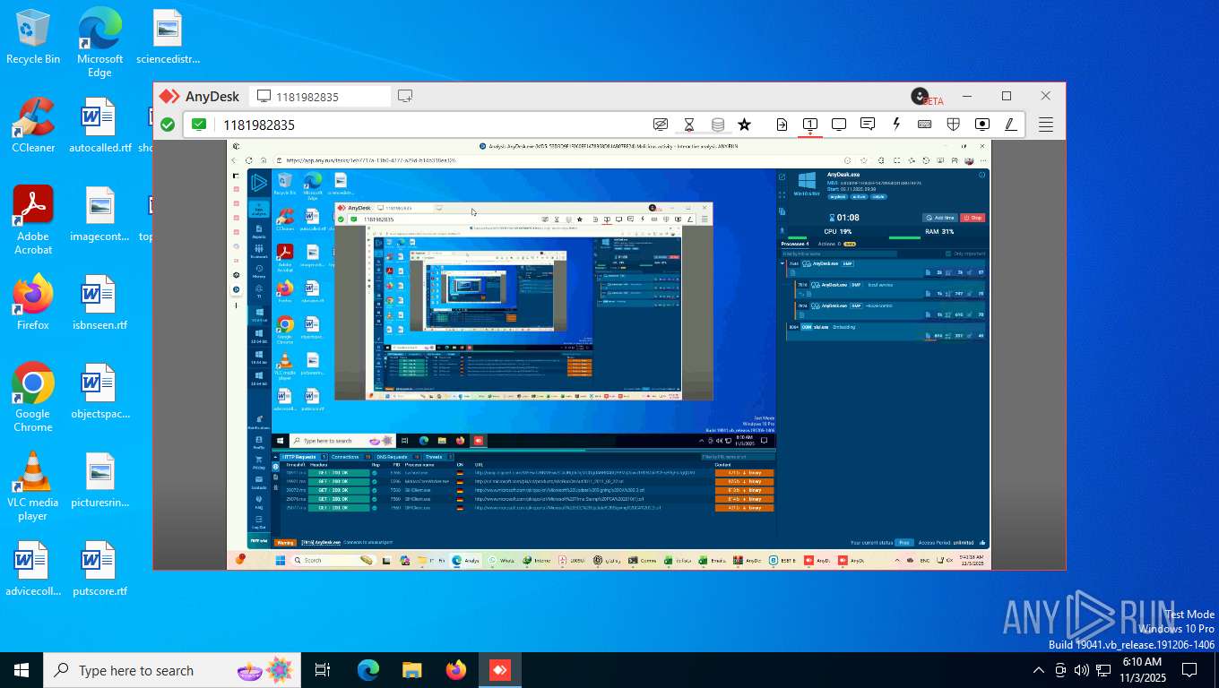Image resolution: width=1219 pixels, height=688 pixels.
Task: Click the database-stack icon in AnyDesk address bar
Action: pyautogui.click(x=717, y=125)
